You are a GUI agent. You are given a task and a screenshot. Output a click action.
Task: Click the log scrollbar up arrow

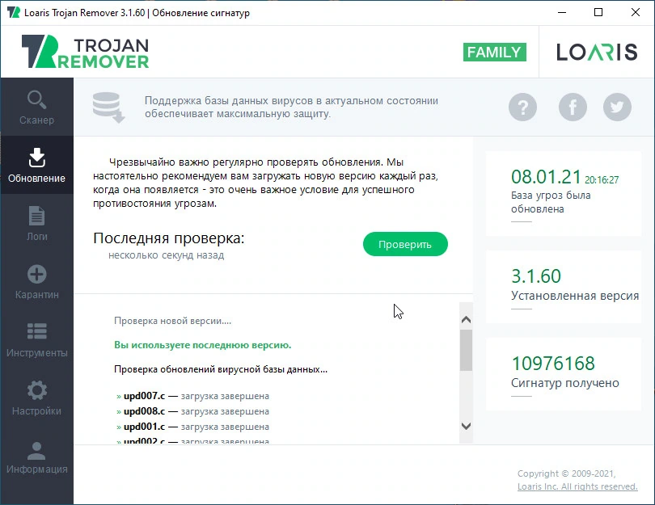467,320
